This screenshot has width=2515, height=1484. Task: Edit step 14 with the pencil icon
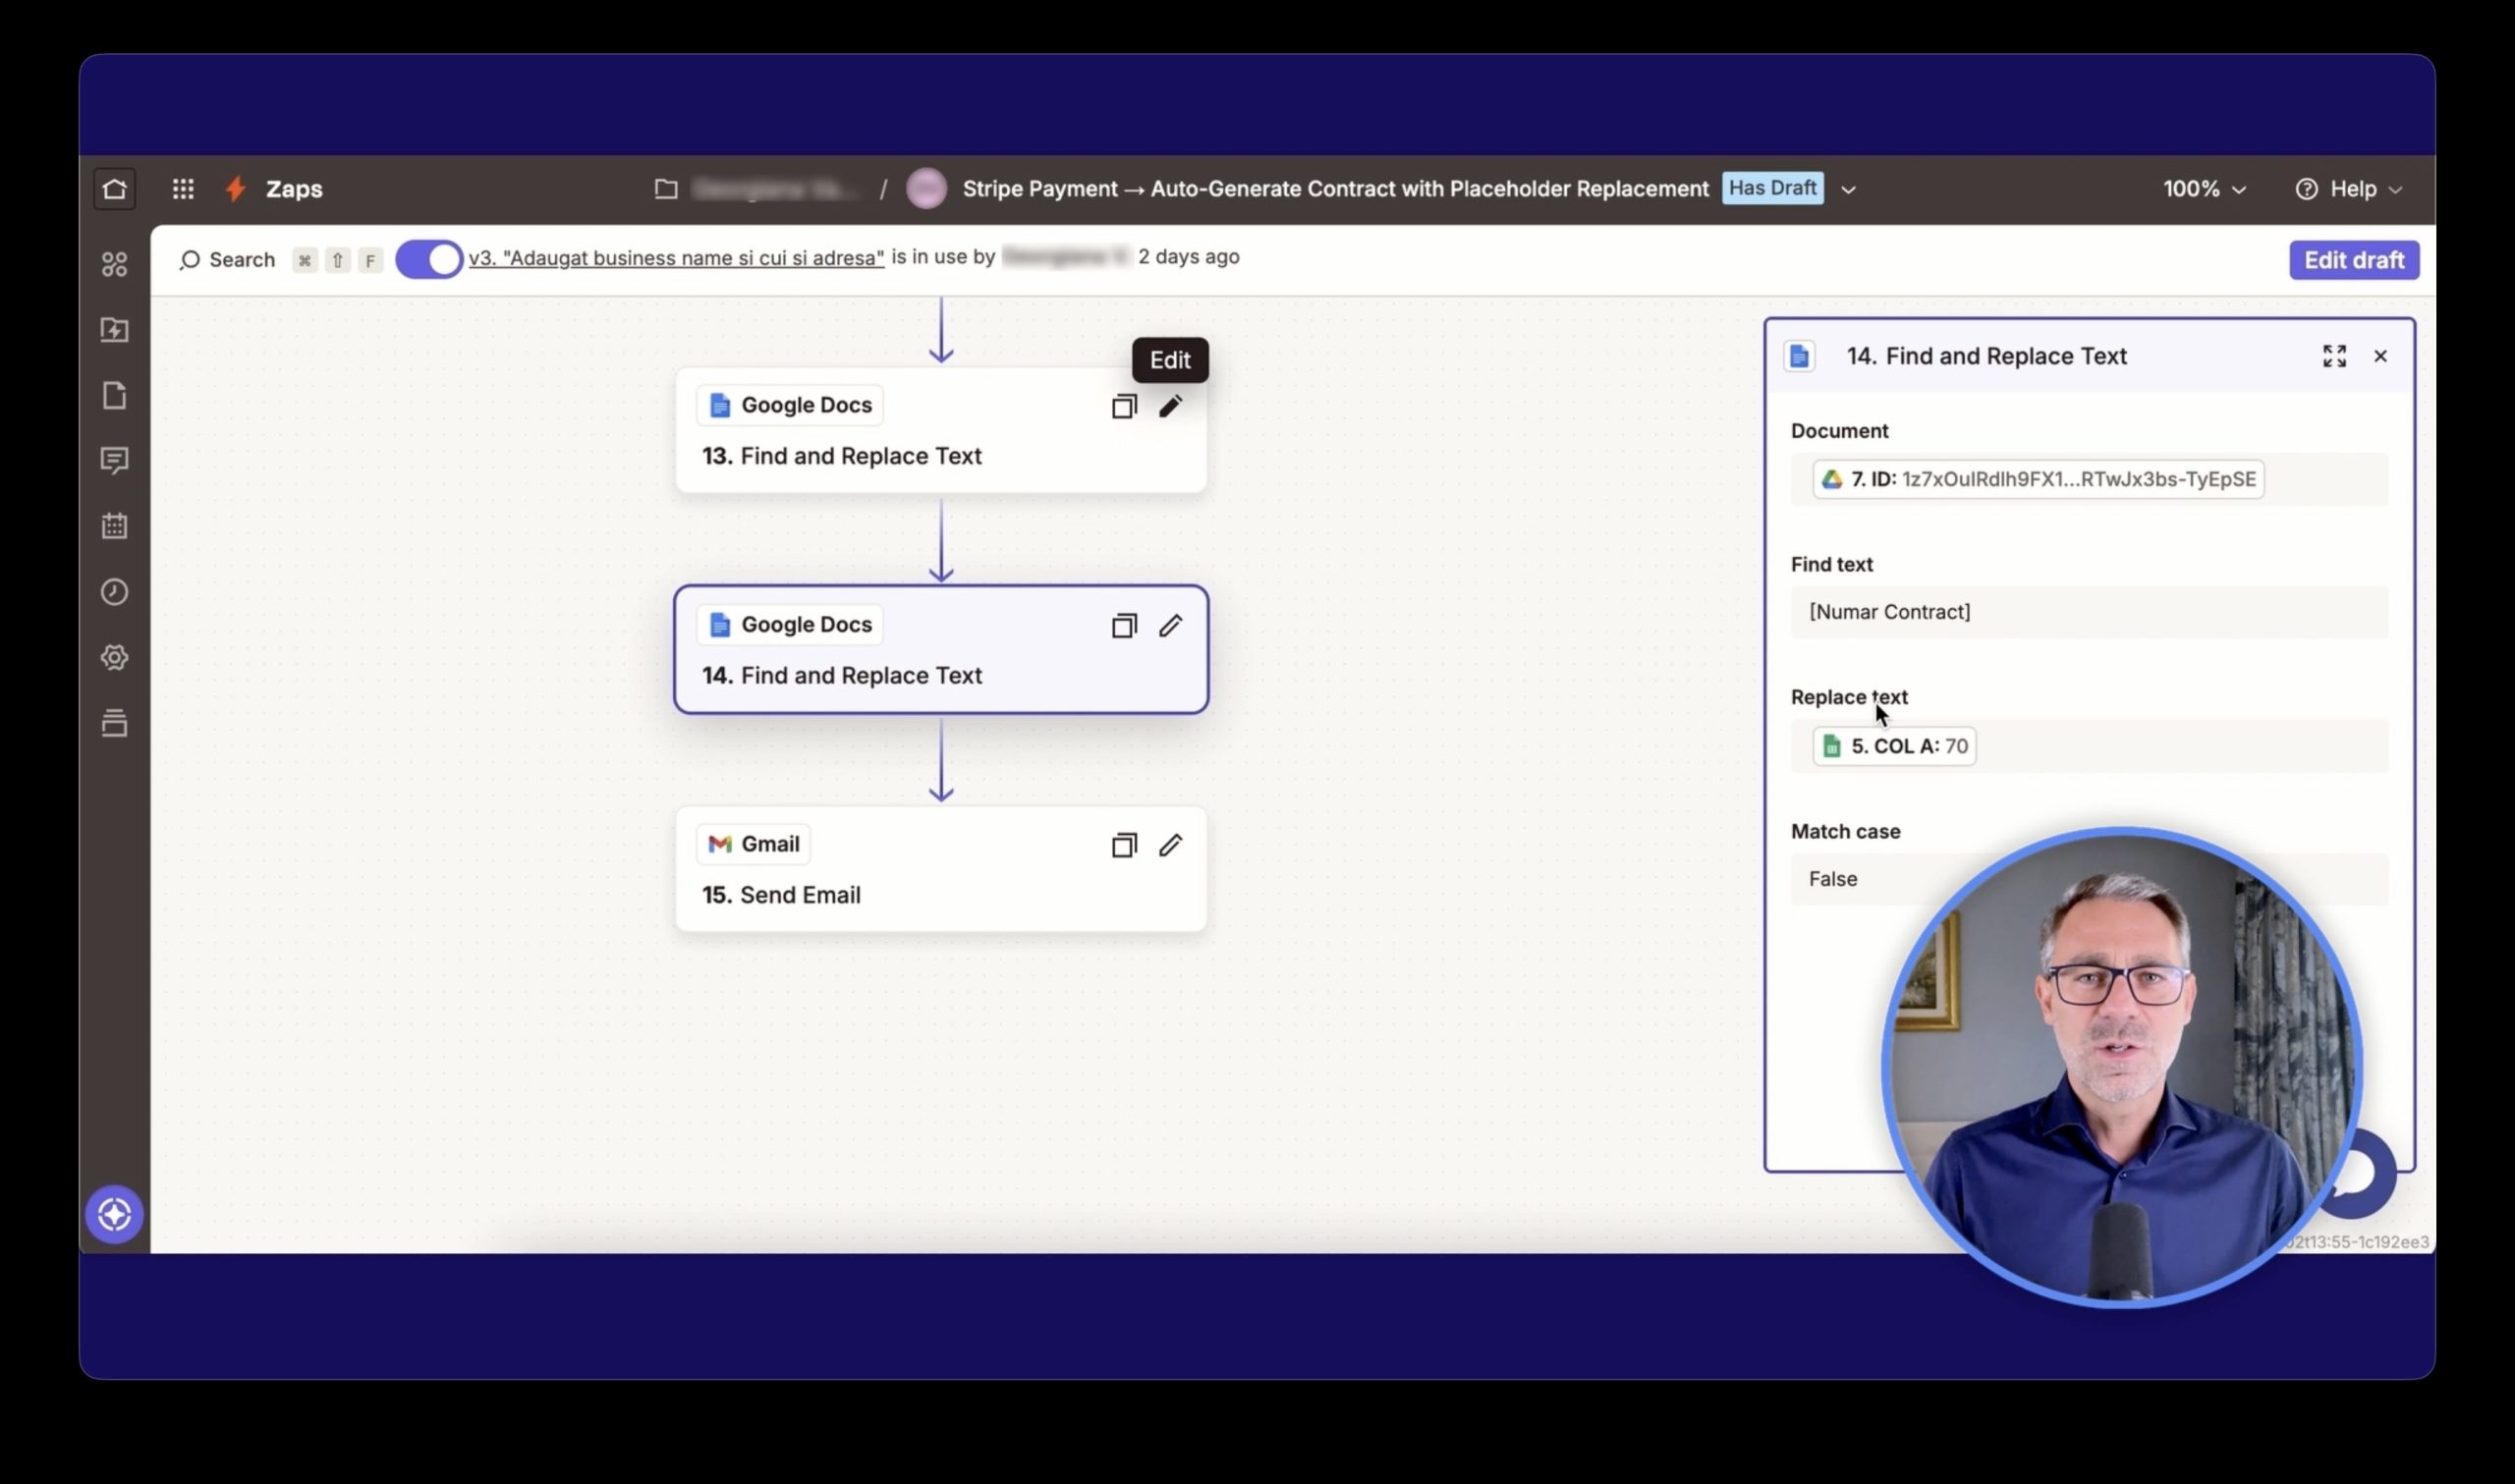[x=1170, y=626]
